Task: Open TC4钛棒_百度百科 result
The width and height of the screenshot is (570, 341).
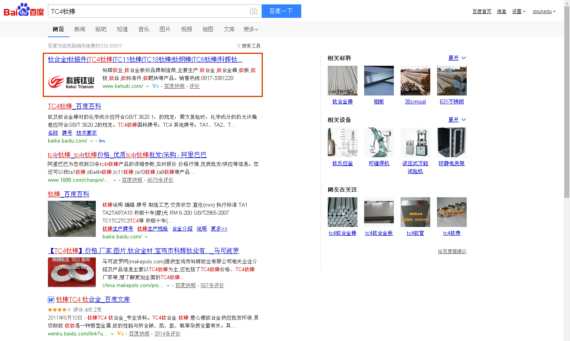Action: [74, 106]
